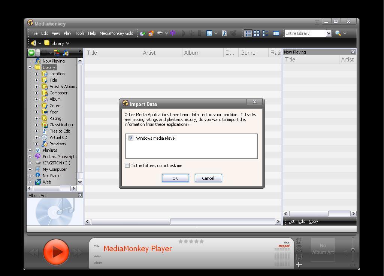Viewport: 384px width, 276px height.
Task: Collapse the Library node in the sidebar
Action: [x=30, y=67]
